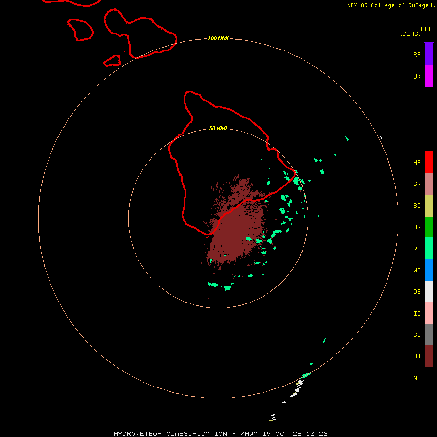Click the 'ND' legend label

[417, 378]
